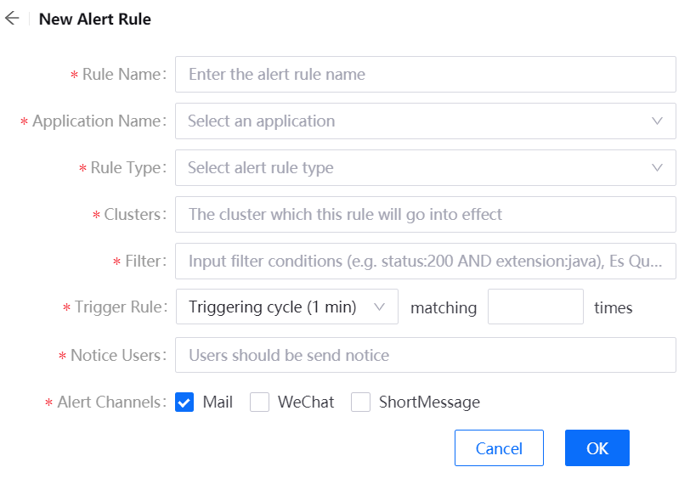
Task: Click the chevron in Rule Type field
Action: point(657,168)
